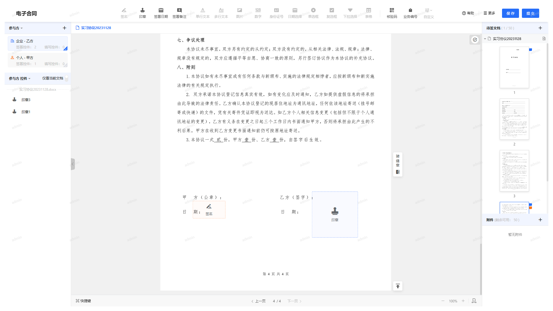Open the 更多 menu
Image resolution: width=553 pixels, height=311 pixels.
point(489,13)
